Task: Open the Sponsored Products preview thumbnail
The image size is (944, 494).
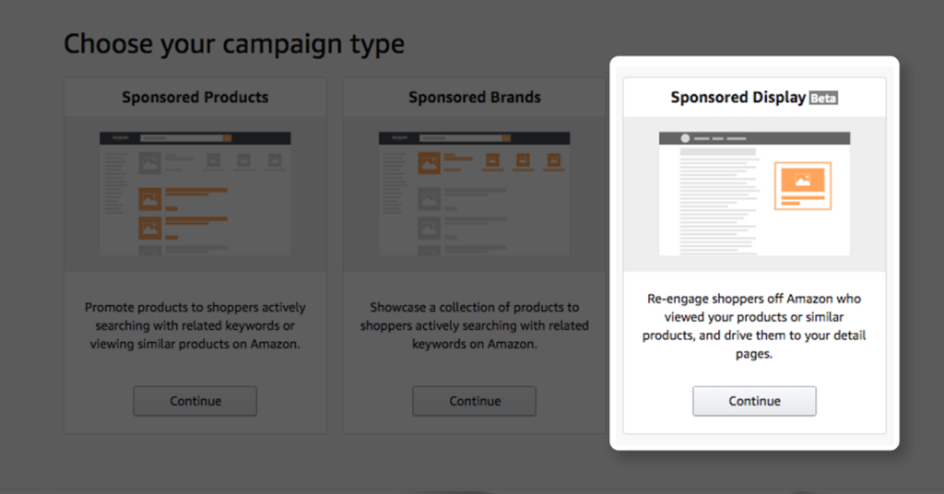Action: pyautogui.click(x=195, y=193)
